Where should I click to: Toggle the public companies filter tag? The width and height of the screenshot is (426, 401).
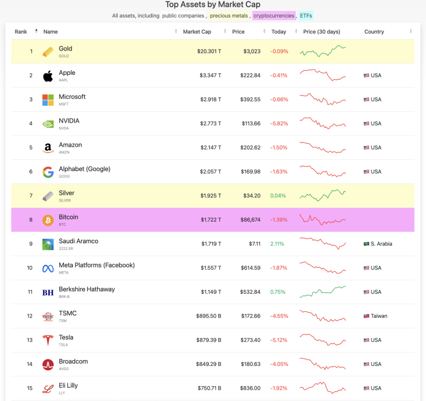(x=184, y=16)
